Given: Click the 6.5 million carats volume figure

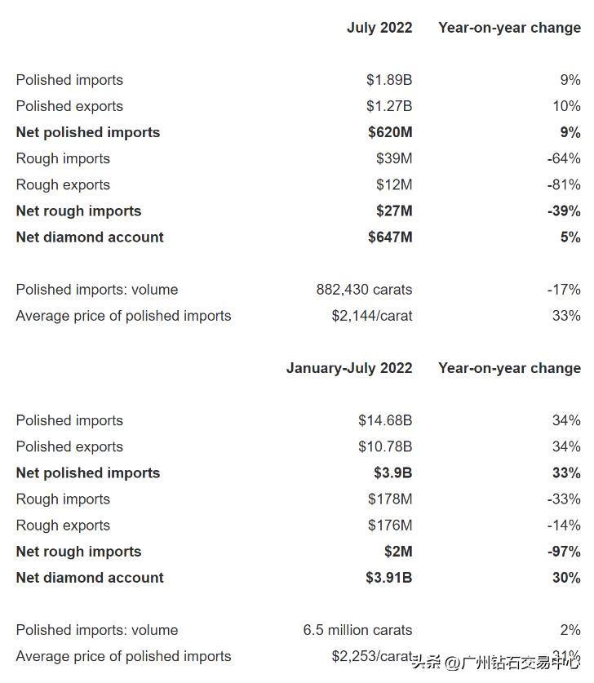Looking at the screenshot, I should pos(357,630).
